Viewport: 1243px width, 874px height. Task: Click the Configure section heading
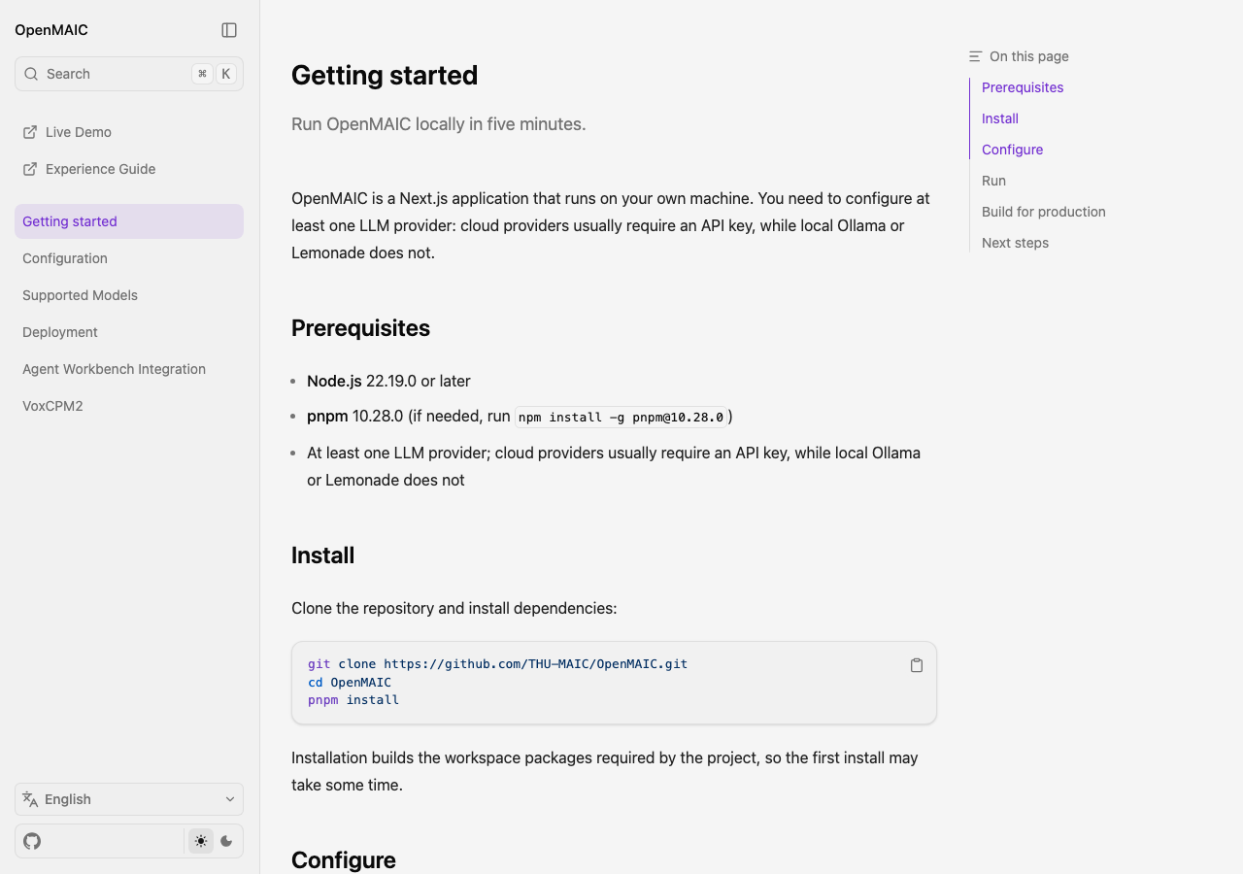point(344,860)
